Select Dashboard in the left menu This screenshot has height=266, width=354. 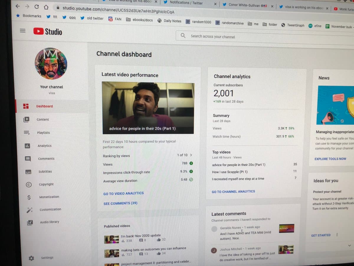pyautogui.click(x=44, y=106)
